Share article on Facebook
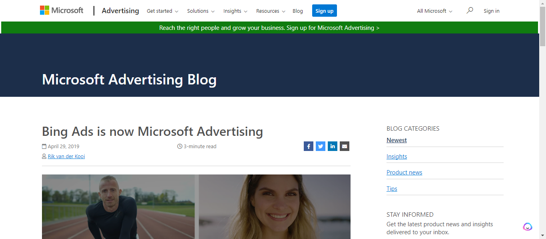The image size is (546, 239). (309, 146)
